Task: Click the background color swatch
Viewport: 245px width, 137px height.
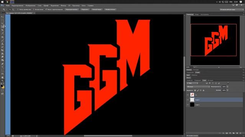Action: tap(3, 87)
